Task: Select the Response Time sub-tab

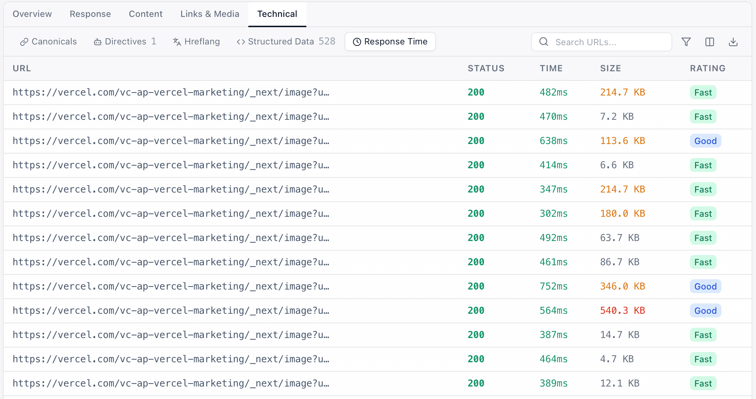Action: coord(390,42)
